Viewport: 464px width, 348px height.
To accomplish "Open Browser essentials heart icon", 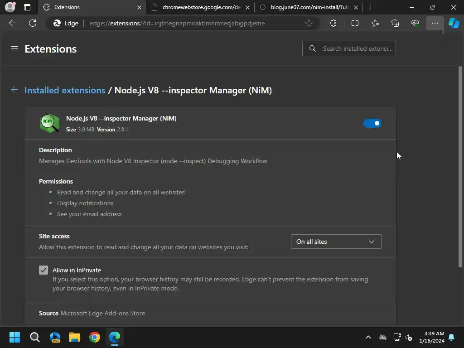I will (x=415, y=23).
